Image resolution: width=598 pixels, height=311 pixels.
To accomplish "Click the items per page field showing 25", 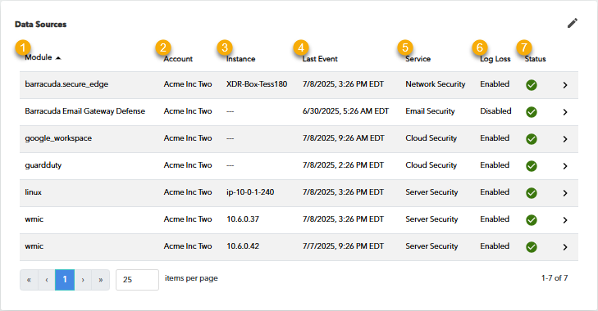I will [137, 280].
